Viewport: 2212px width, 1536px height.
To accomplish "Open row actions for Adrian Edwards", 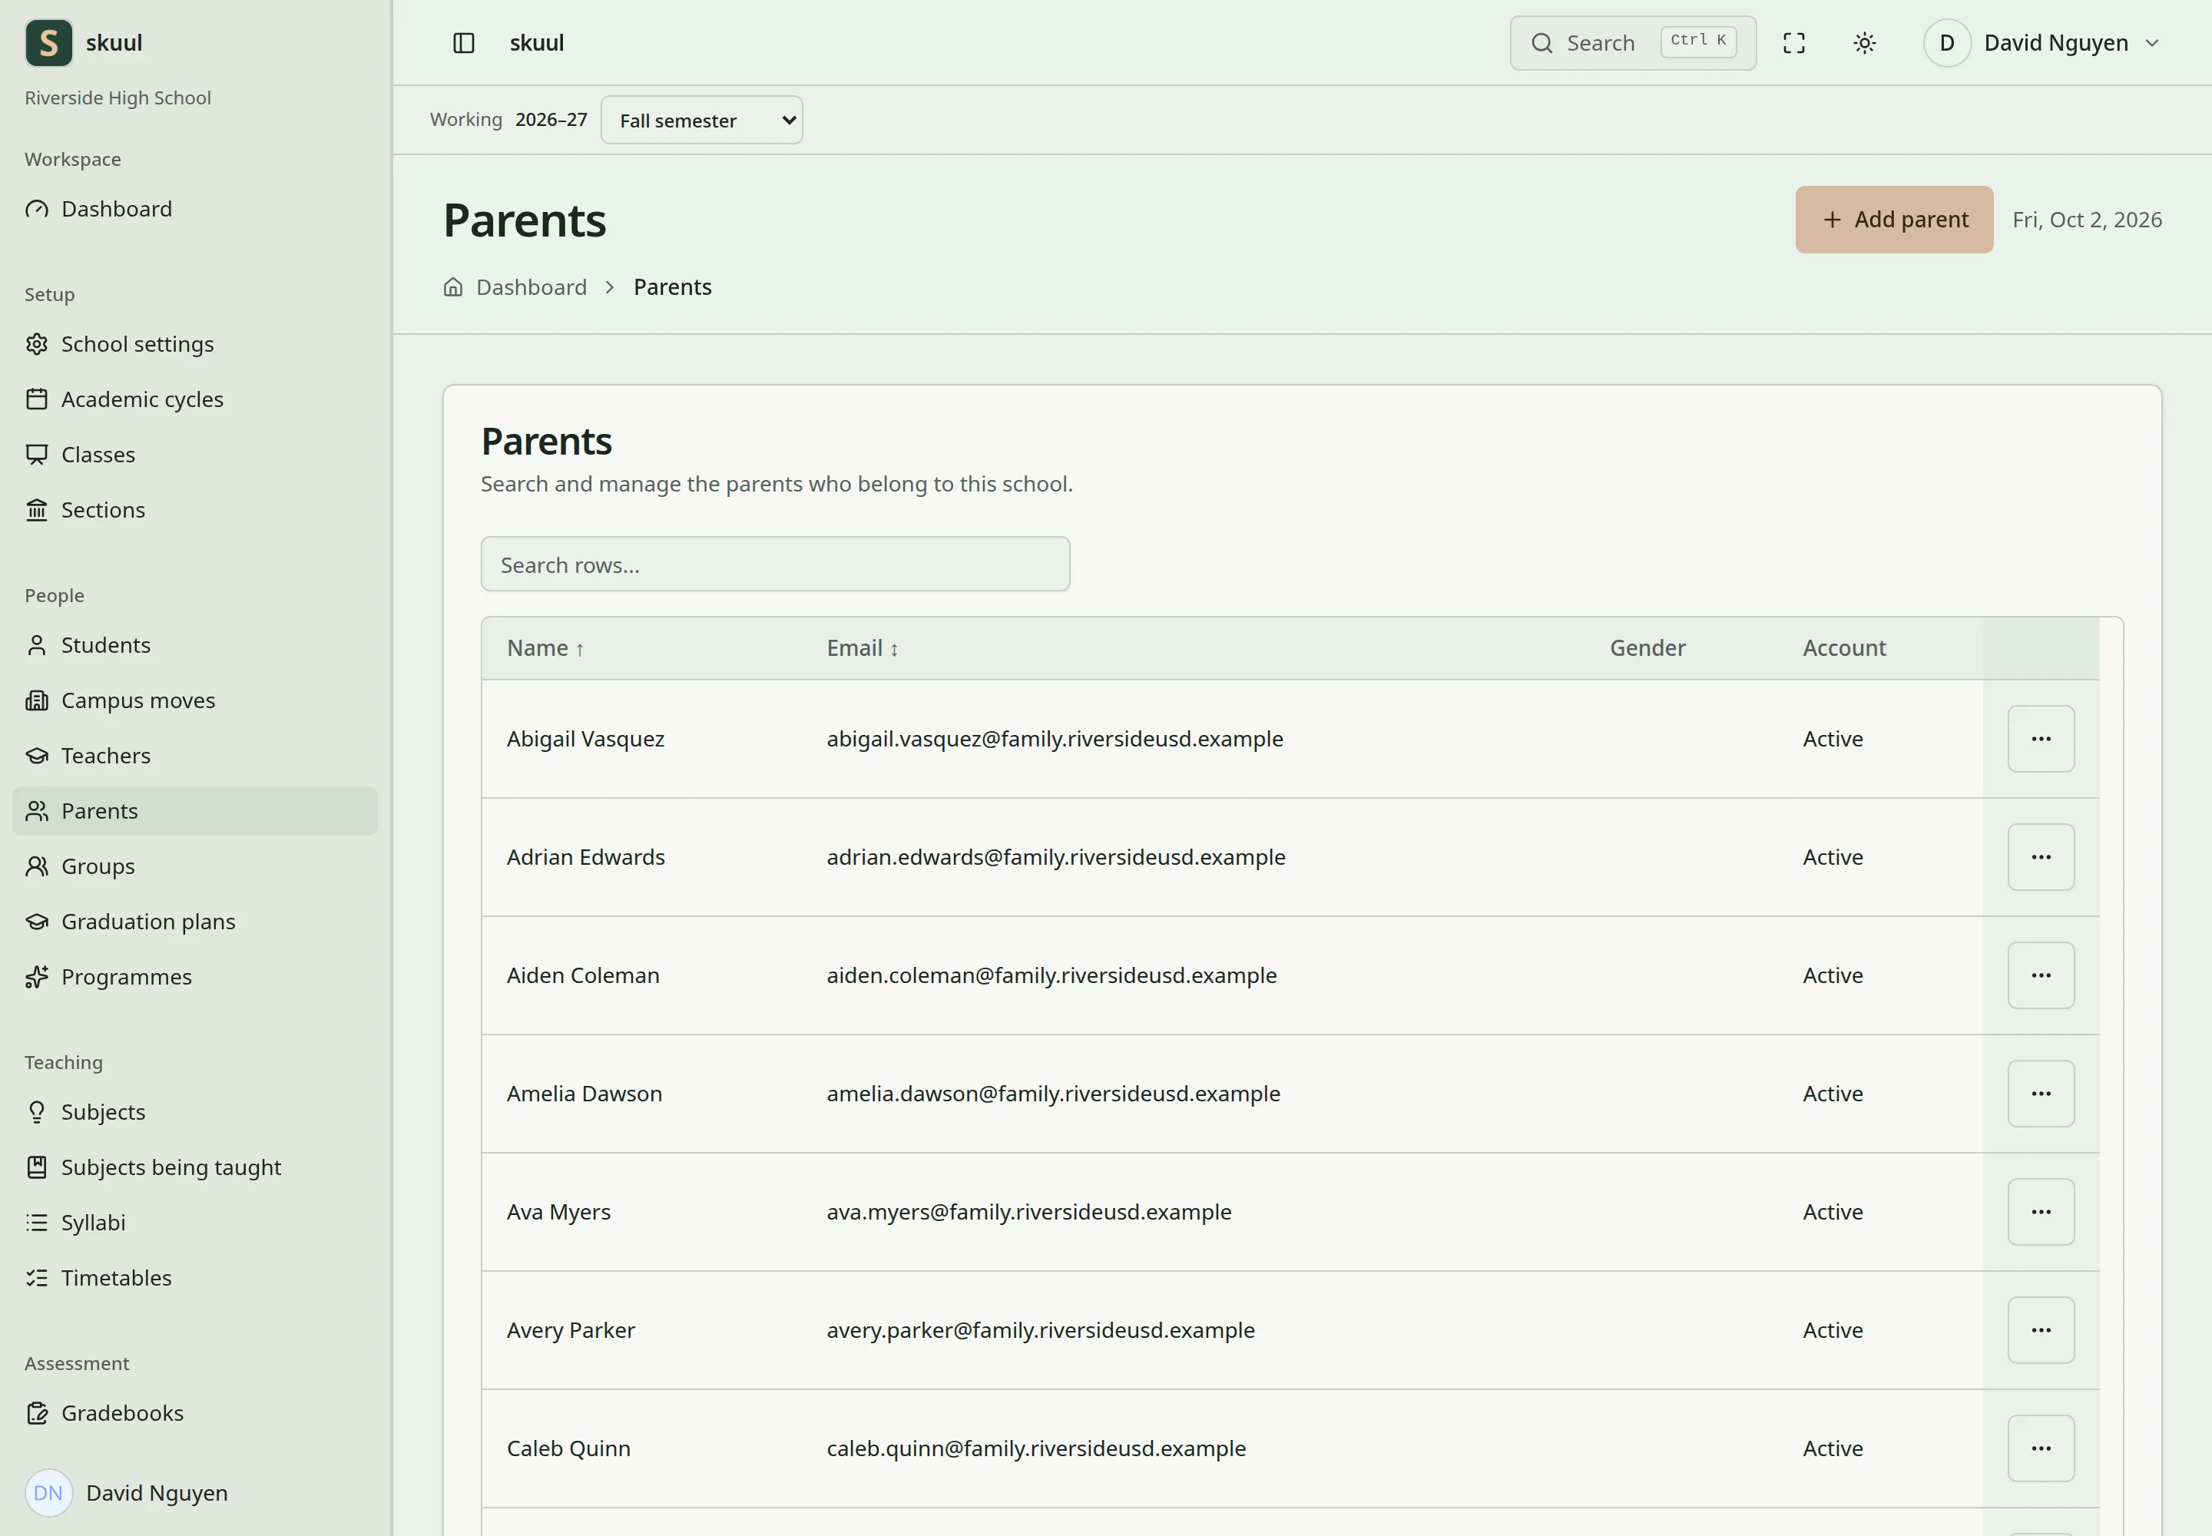I will click(2041, 858).
